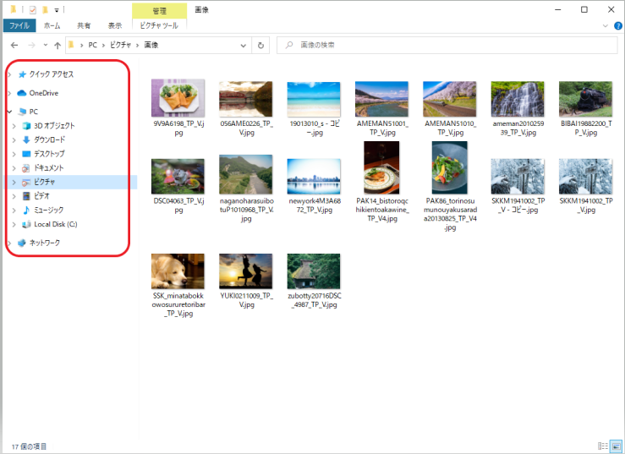This screenshot has width=625, height=454.
Task: Click the back navigation arrow
Action: (x=14, y=45)
